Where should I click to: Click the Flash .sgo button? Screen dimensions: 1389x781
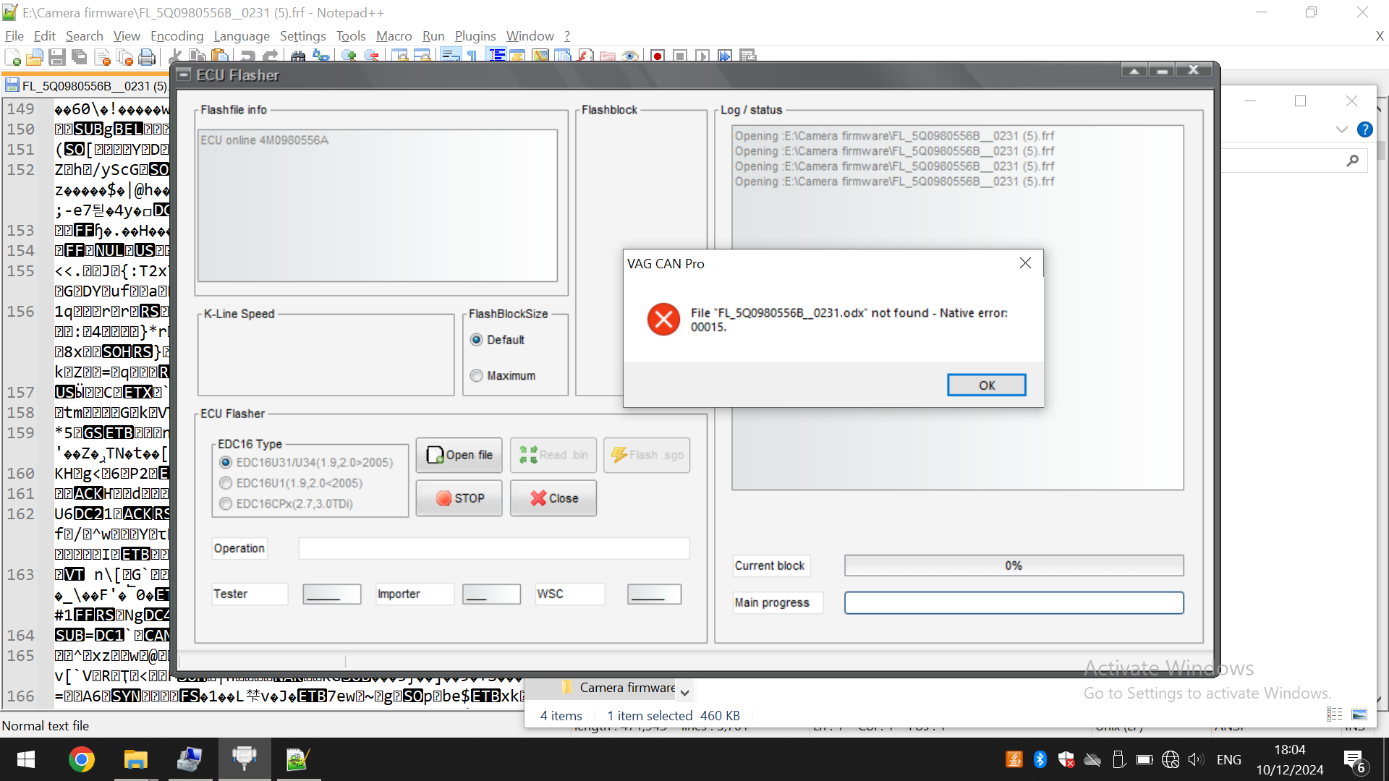tap(647, 455)
